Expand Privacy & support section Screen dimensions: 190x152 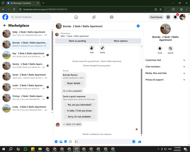[x=165, y=80]
